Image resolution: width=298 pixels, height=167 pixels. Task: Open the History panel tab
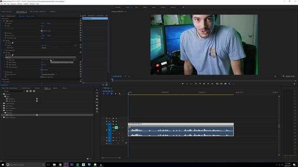tap(64, 88)
